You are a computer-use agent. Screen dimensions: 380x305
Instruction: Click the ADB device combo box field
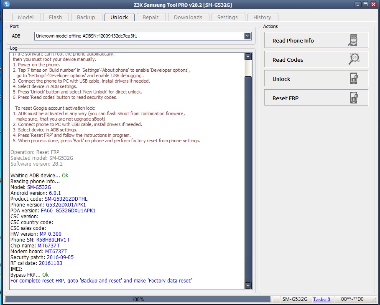[143, 36]
